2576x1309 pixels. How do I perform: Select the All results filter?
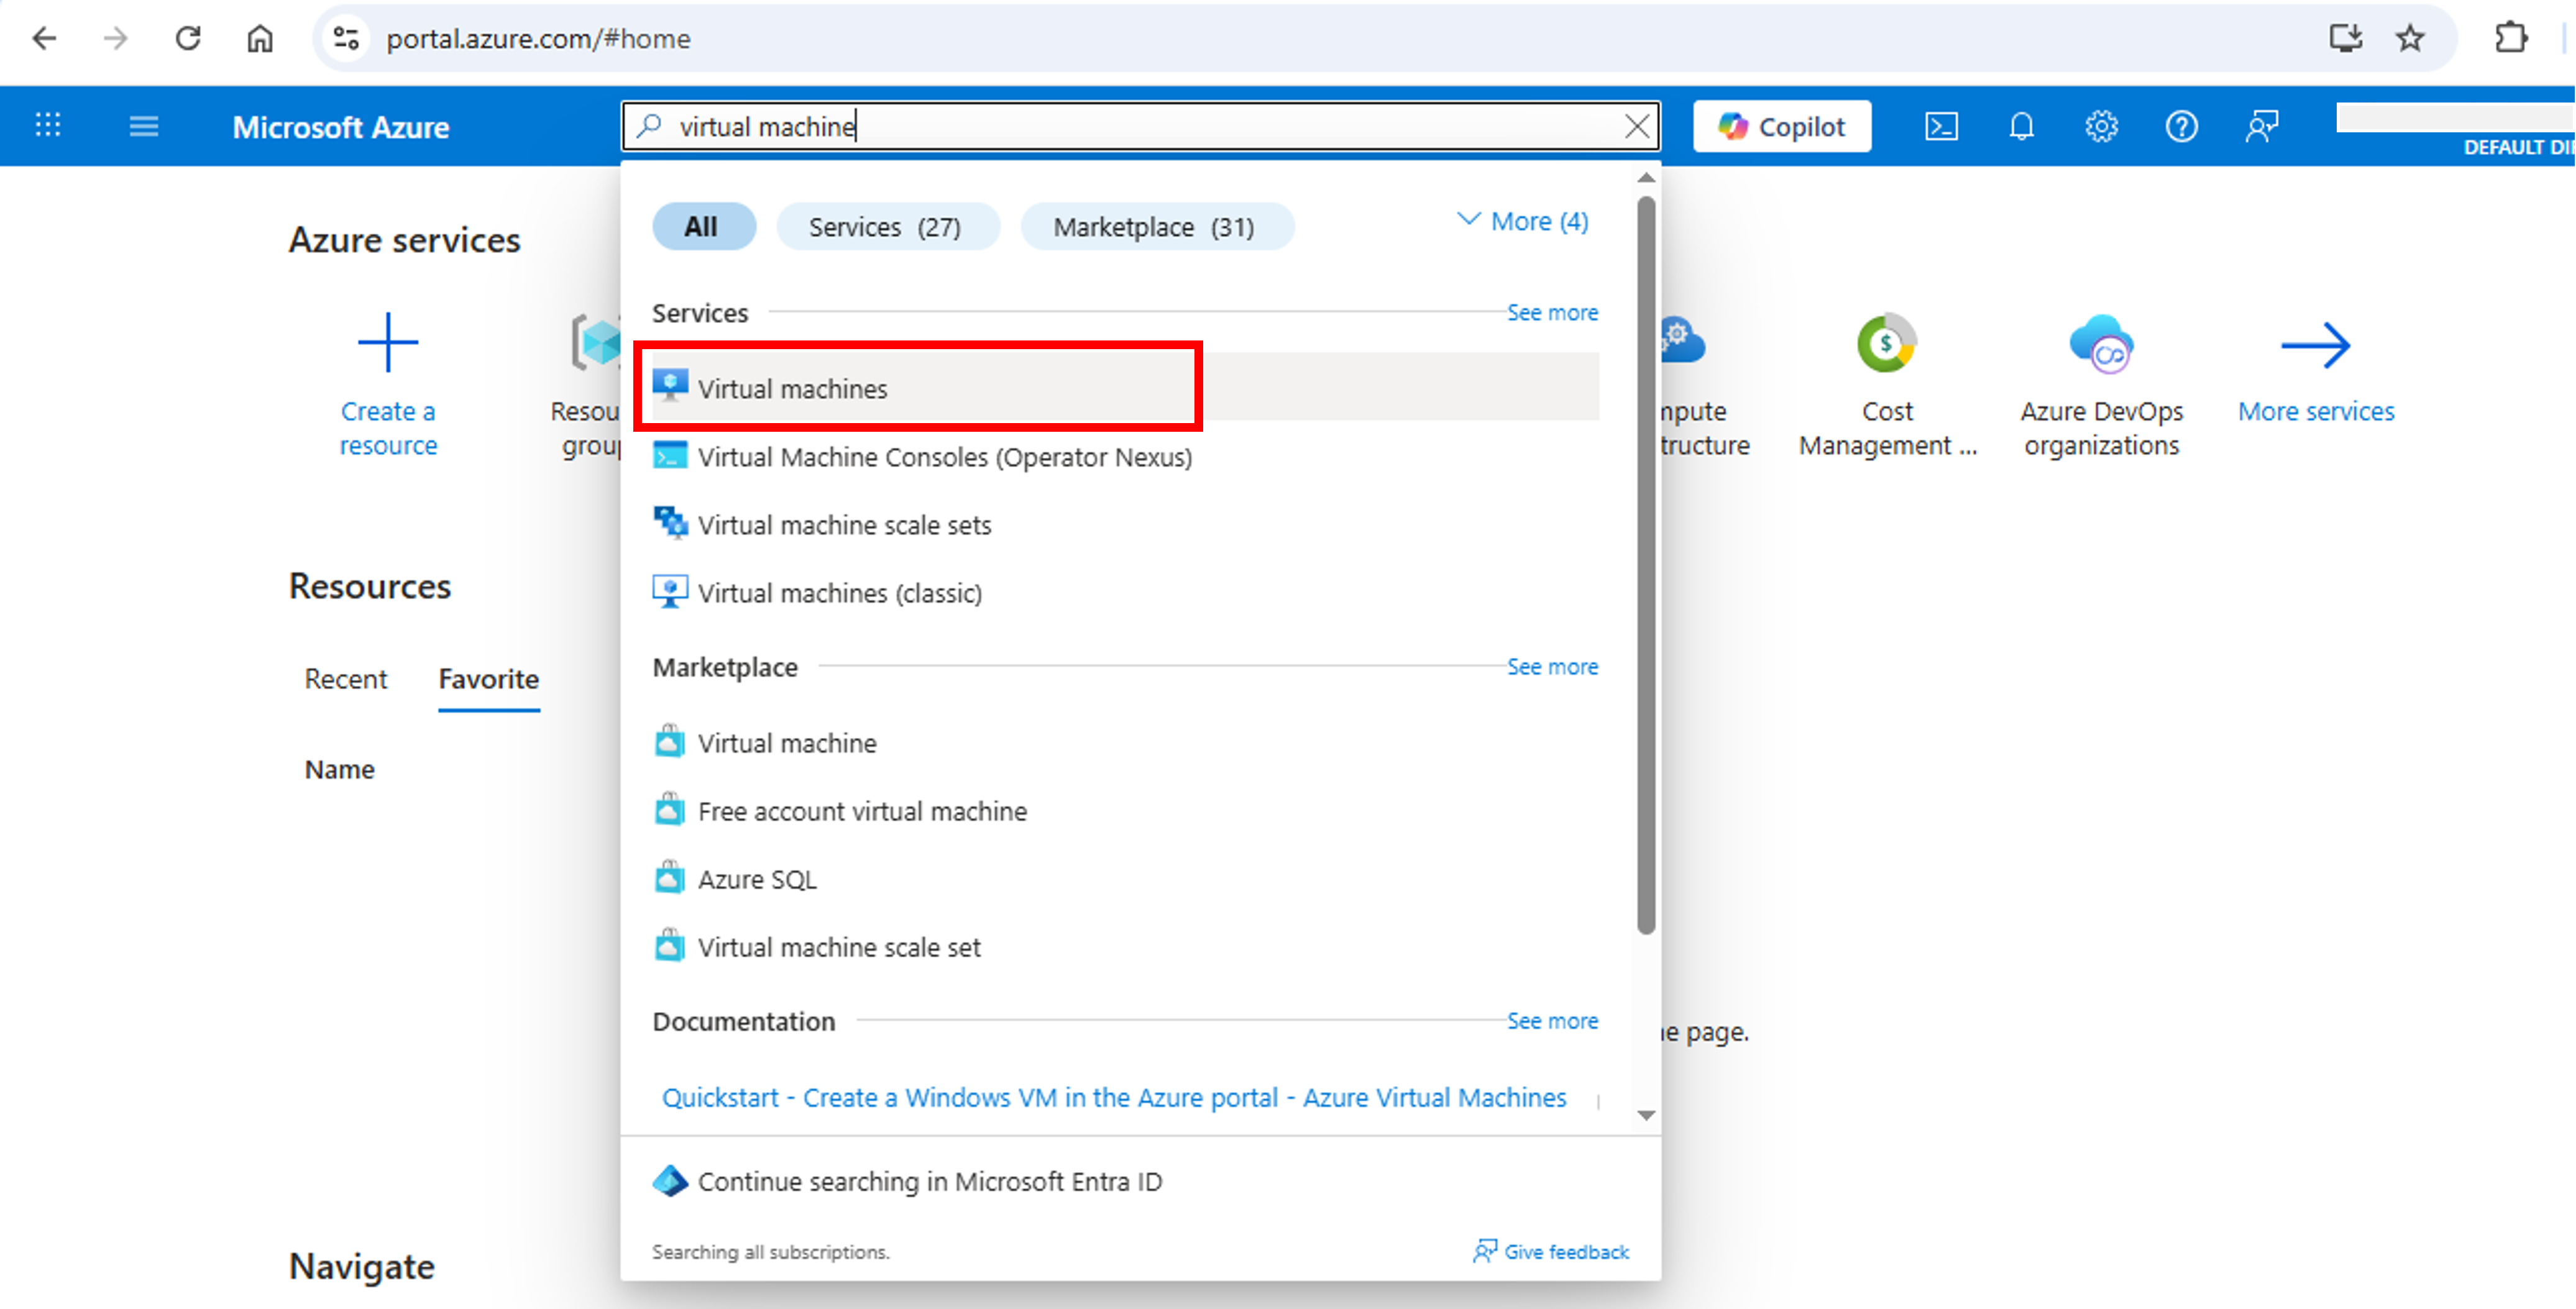coord(703,226)
